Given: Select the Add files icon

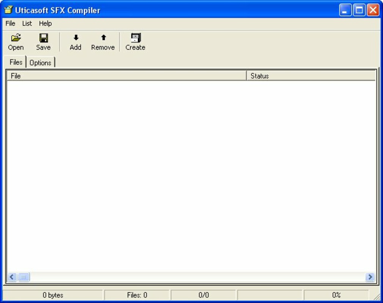Looking at the screenshot, I should (75, 41).
